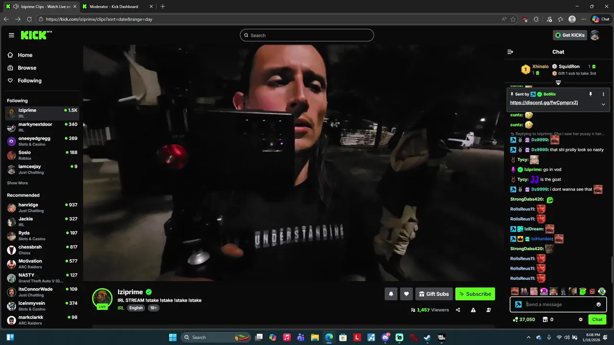Open the user profile avatar menu
The width and height of the screenshot is (614, 345).
595,35
